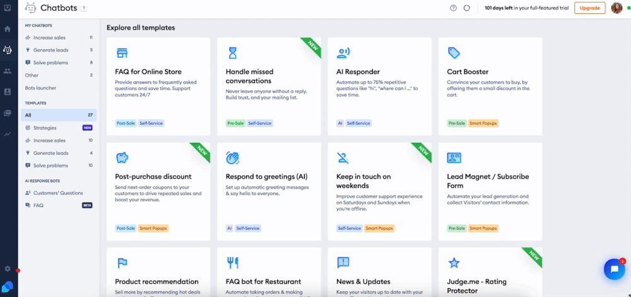Screen dimensions: 631x297
Task: Open the live chat bubble widget
Action: pos(614,269)
